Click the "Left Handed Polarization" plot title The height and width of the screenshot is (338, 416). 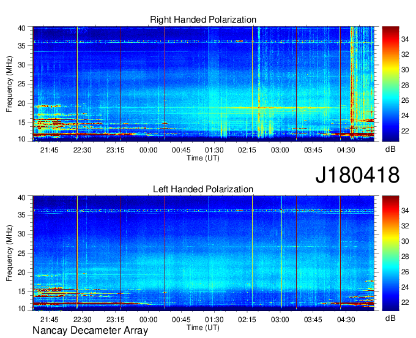203,189
